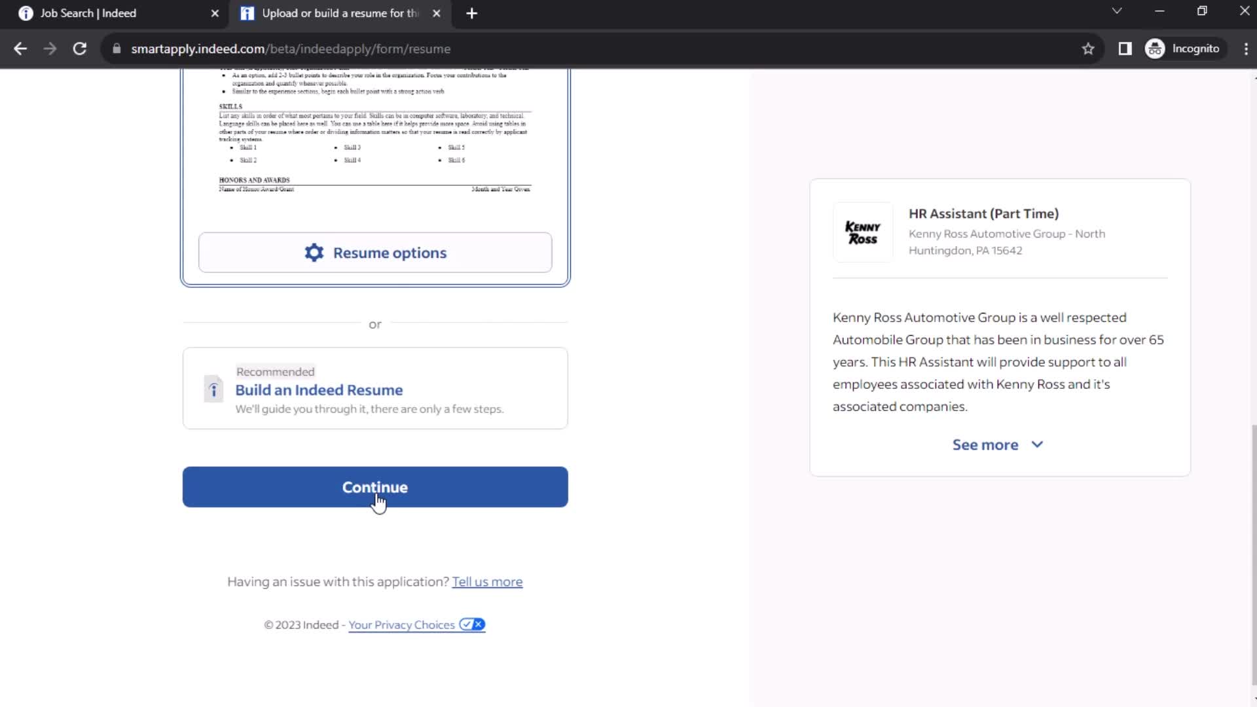Image resolution: width=1257 pixels, height=707 pixels.
Task: Click the Resume options gear icon
Action: (x=314, y=252)
